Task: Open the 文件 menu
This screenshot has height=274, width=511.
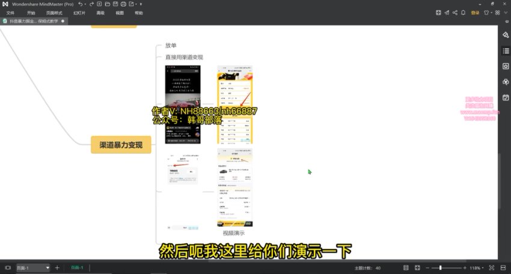Action: (10, 13)
